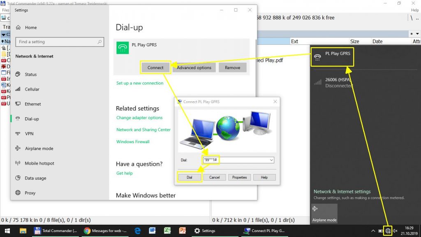Switch to Connect PL Play GPRS taskbar button

(264, 230)
